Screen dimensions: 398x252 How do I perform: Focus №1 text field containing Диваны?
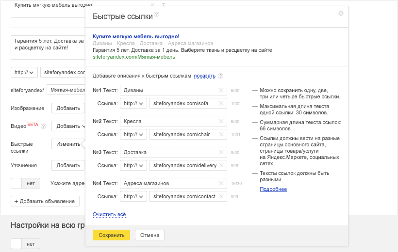(x=173, y=90)
